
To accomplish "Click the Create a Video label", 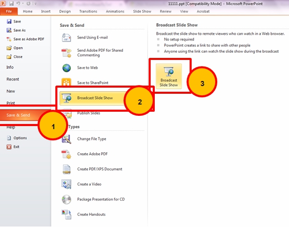I will (x=89, y=184).
